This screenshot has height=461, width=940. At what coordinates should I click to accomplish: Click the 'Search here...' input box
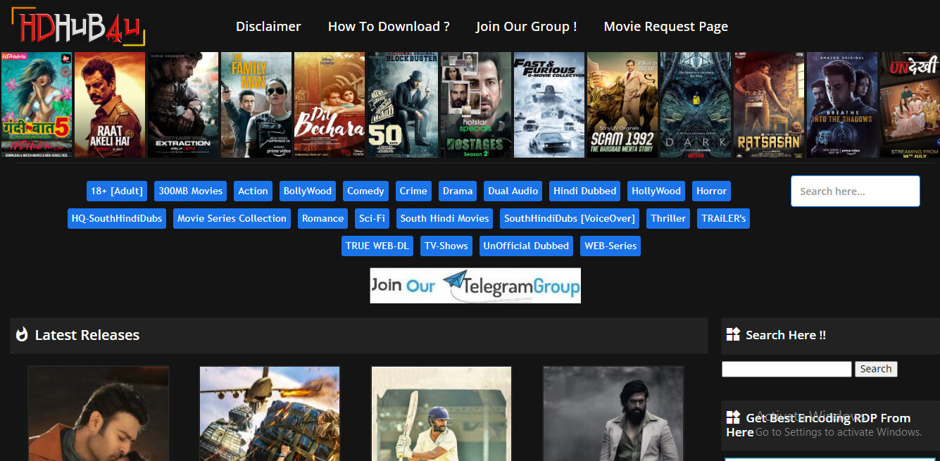click(856, 191)
